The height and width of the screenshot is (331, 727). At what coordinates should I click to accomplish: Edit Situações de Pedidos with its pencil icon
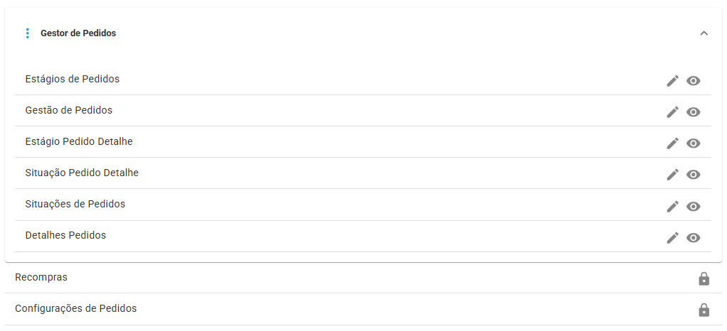tap(672, 207)
